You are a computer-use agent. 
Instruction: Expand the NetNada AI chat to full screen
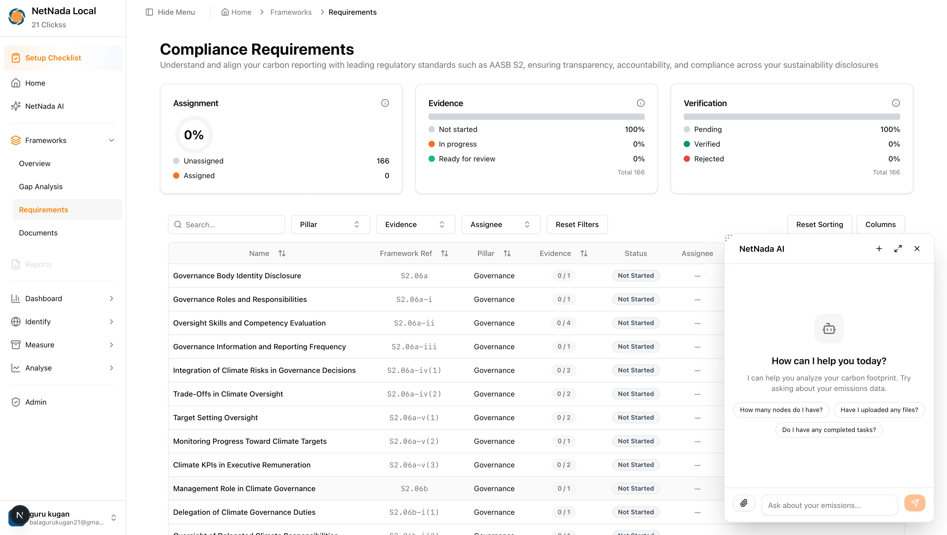pos(898,248)
